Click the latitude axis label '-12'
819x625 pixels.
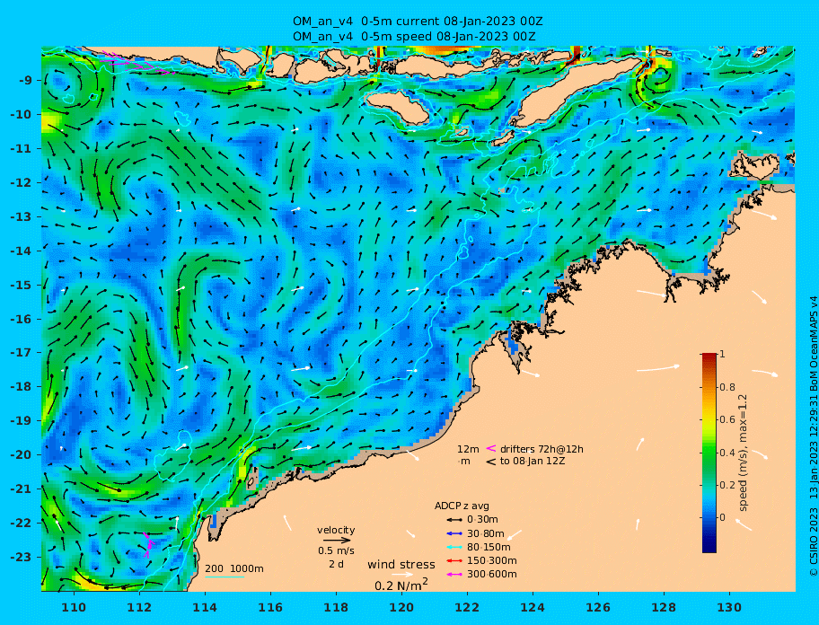coord(22,183)
